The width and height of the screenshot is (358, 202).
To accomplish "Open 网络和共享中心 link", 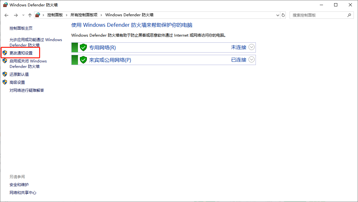I will coord(23,193).
